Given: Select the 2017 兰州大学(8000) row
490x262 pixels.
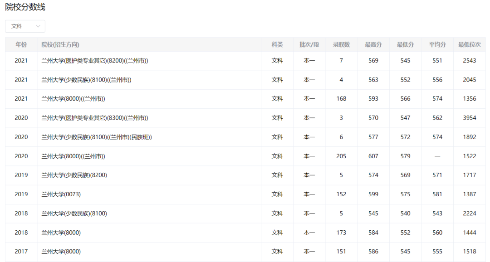Looking at the screenshot, I should point(61,252).
